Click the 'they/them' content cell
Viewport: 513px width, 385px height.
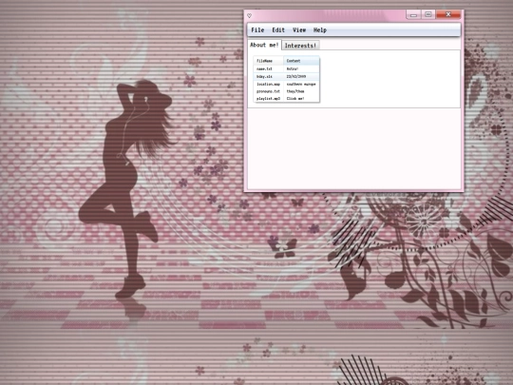(295, 91)
